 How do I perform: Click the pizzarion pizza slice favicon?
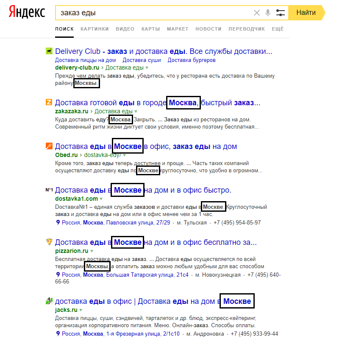click(49, 242)
